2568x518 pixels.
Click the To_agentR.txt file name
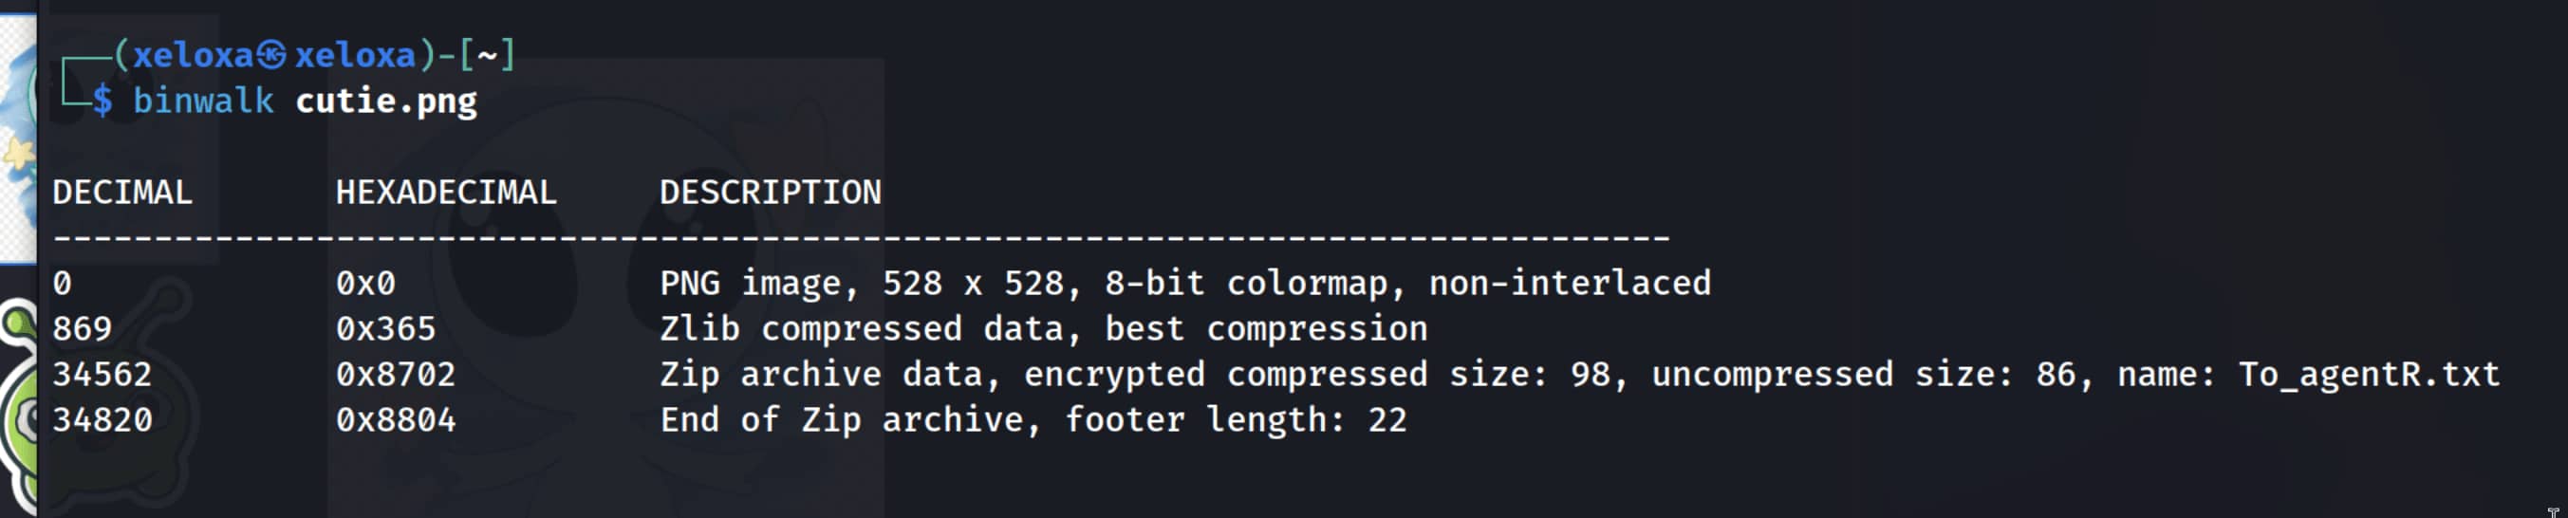tap(2369, 375)
